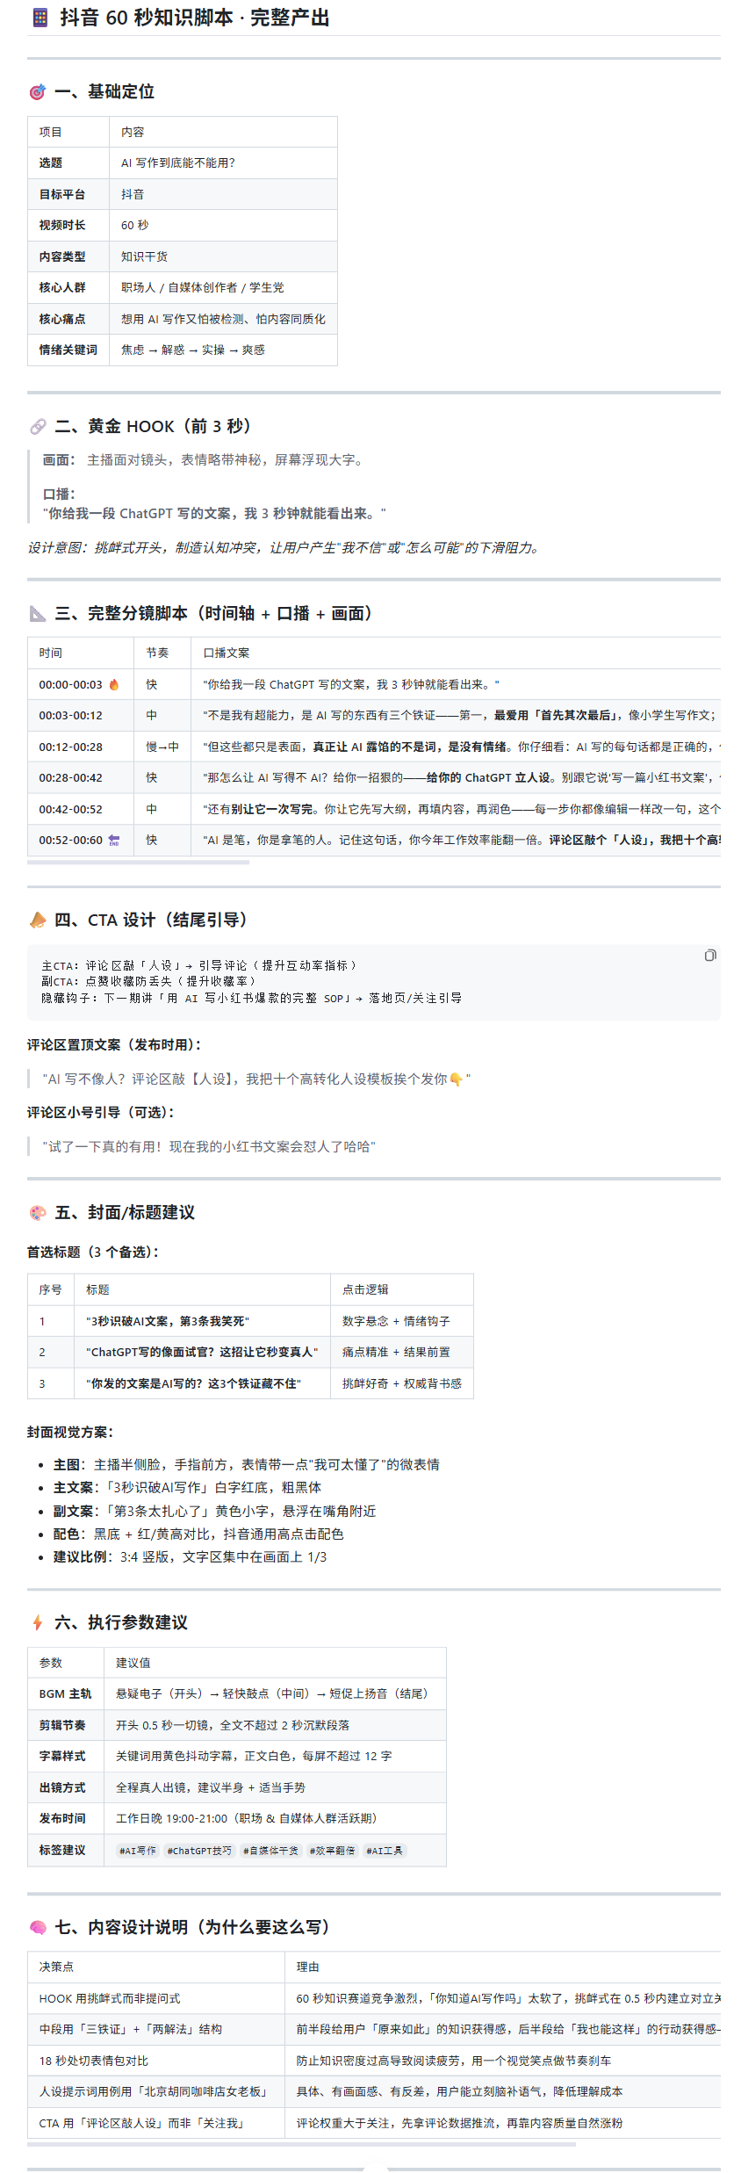Click the fire emoji in the 00:00-00:03 row
The image size is (741, 2173).
(x=113, y=684)
